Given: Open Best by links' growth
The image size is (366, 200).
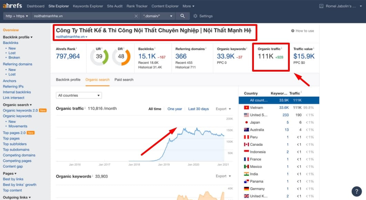Looking at the screenshot, I should [x=20, y=185].
